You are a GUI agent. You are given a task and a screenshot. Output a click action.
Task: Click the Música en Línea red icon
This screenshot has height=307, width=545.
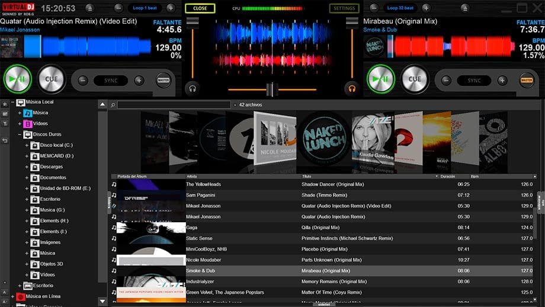coord(21,296)
